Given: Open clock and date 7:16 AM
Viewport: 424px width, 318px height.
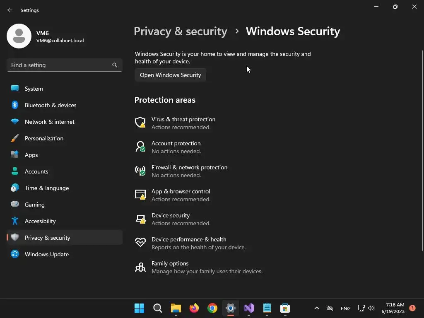Looking at the screenshot, I should pos(393,308).
